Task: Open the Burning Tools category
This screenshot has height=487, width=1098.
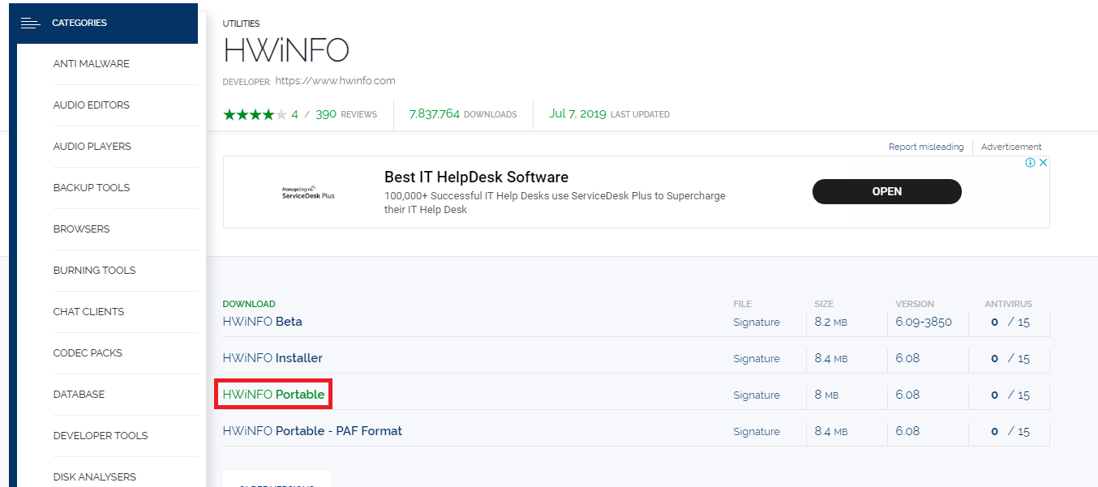Action: click(x=94, y=271)
